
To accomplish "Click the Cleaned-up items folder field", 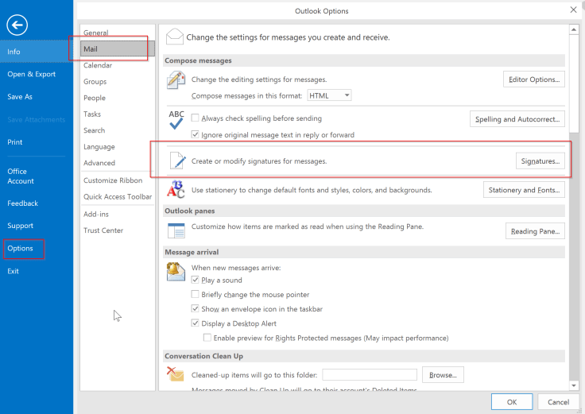I will click(x=369, y=375).
